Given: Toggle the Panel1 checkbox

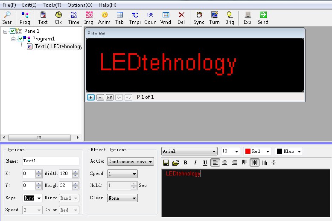Looking at the screenshot, I should tap(12, 31).
